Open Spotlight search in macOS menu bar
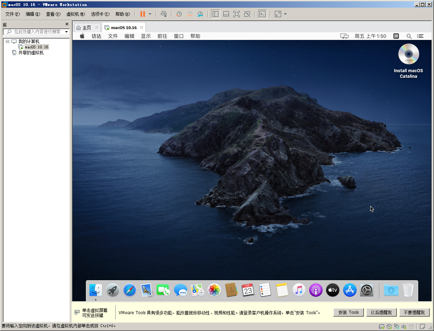Viewport: 434px width, 331px height. 409,36
